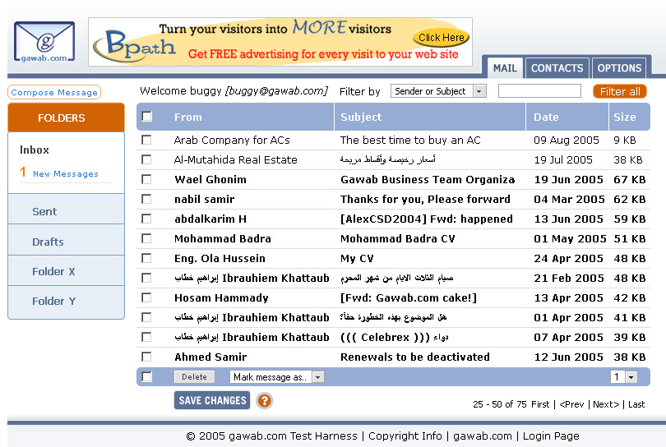Click the Compose Message button
The height and width of the screenshot is (447, 666).
tap(54, 93)
